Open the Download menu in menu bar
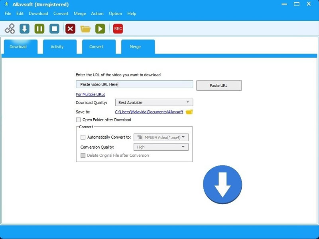 coord(38,14)
